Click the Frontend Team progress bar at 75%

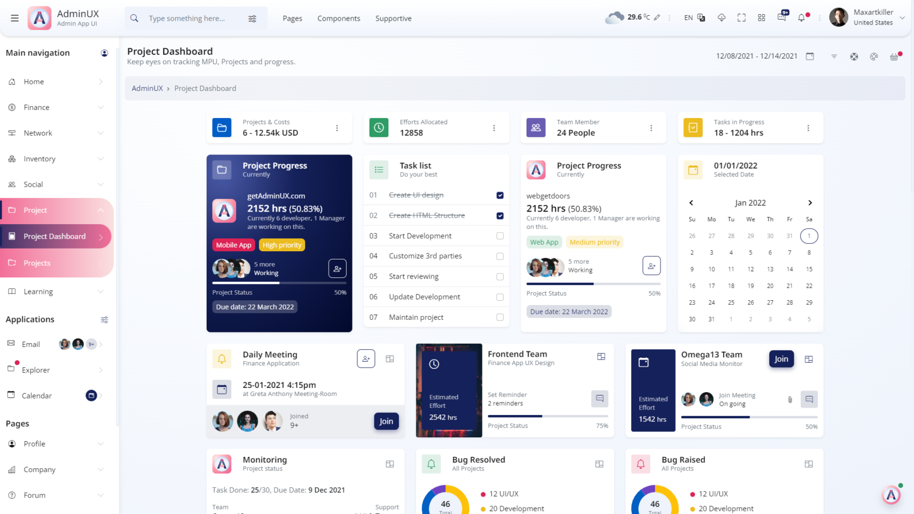(x=548, y=416)
